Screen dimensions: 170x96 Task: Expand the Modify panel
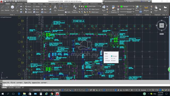click(38, 15)
